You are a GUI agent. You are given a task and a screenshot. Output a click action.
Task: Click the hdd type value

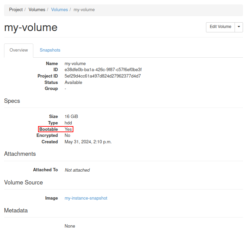pyautogui.click(x=68, y=123)
